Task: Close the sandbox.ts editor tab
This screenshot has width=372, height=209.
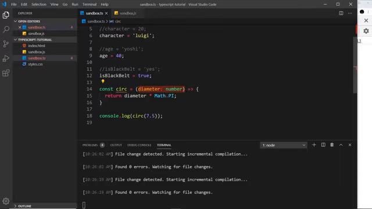Action: coord(106,13)
